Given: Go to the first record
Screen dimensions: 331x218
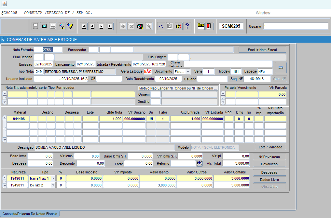Looking at the screenshot, I should 84,26.
